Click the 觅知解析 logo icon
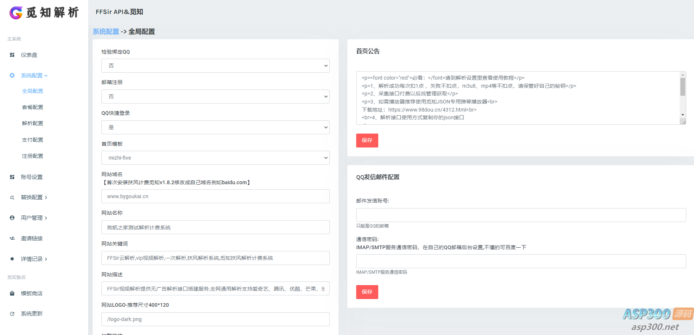 pos(16,12)
